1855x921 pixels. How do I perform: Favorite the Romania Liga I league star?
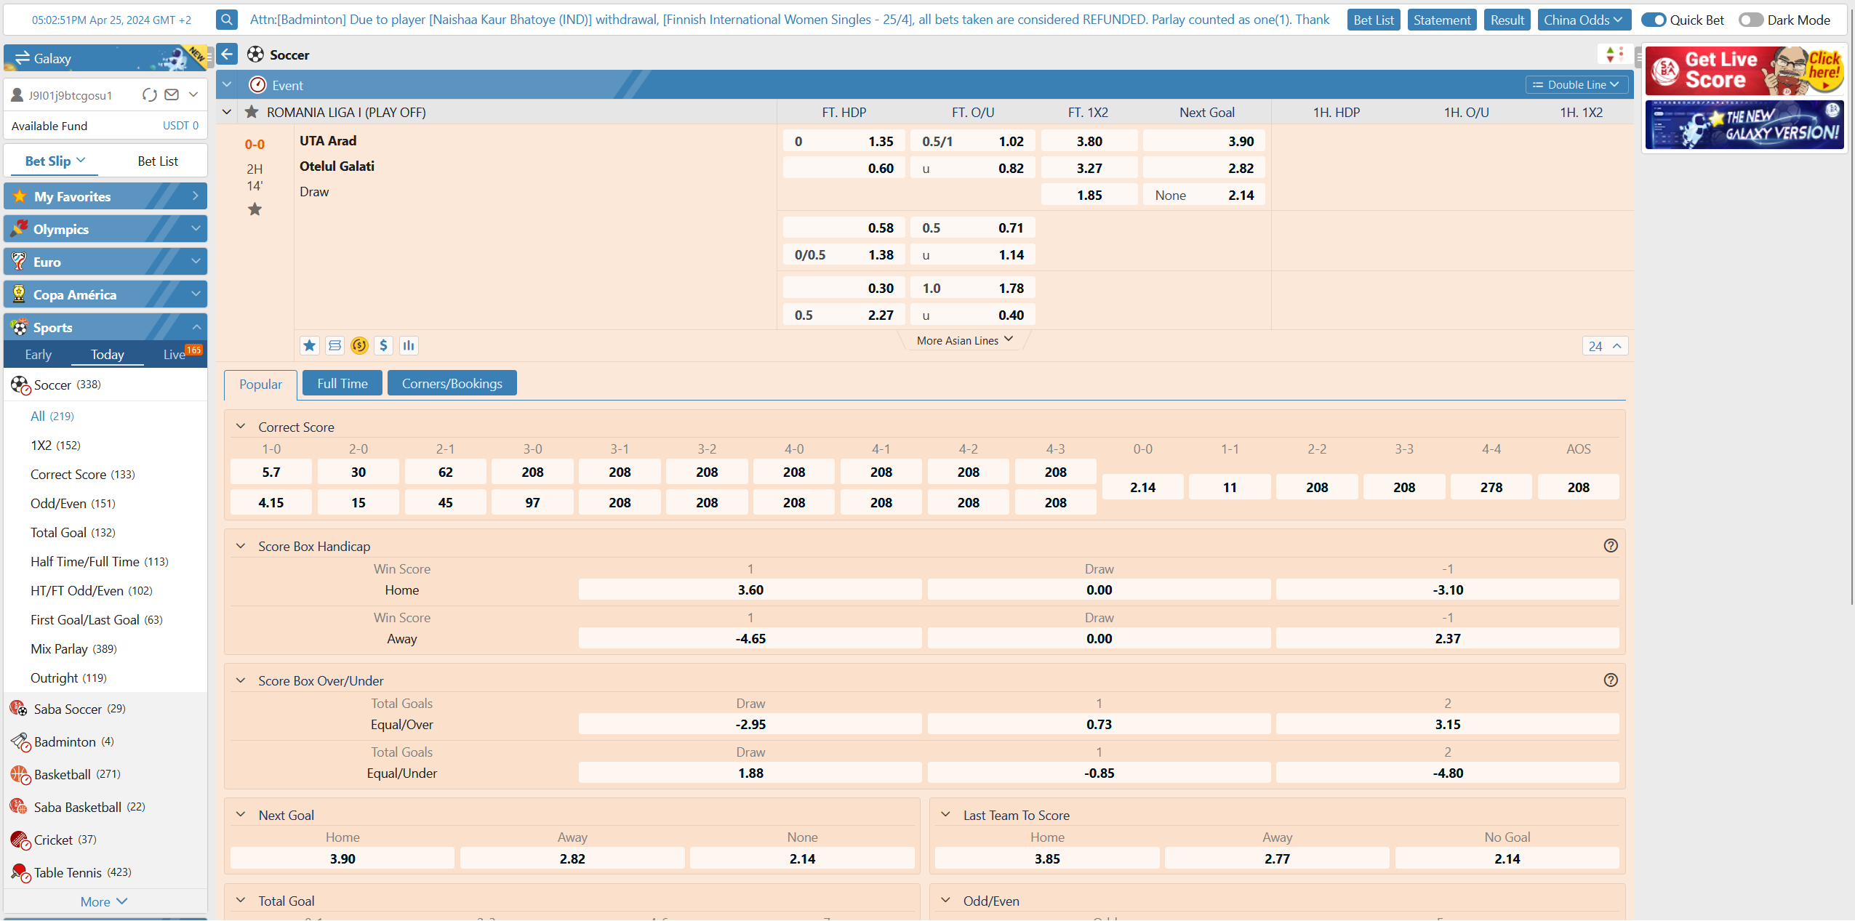tap(252, 112)
